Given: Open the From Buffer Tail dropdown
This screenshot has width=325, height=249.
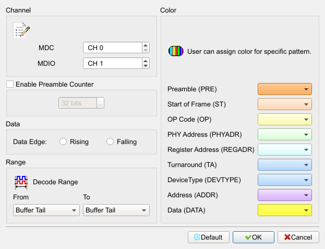Looking at the screenshot, I should coord(46,210).
